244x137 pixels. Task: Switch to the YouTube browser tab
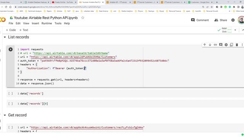coord(64,2)
